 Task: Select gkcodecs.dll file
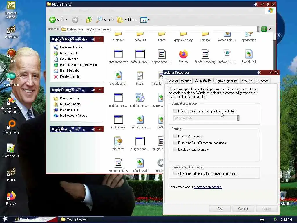tap(118, 78)
